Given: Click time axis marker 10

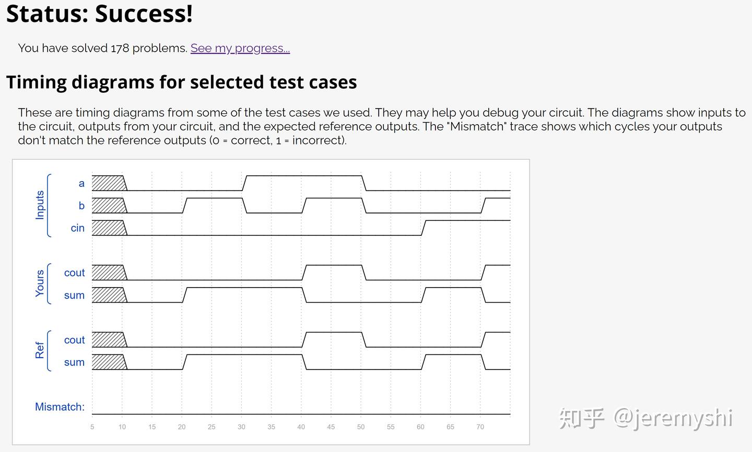Looking at the screenshot, I should [x=122, y=427].
